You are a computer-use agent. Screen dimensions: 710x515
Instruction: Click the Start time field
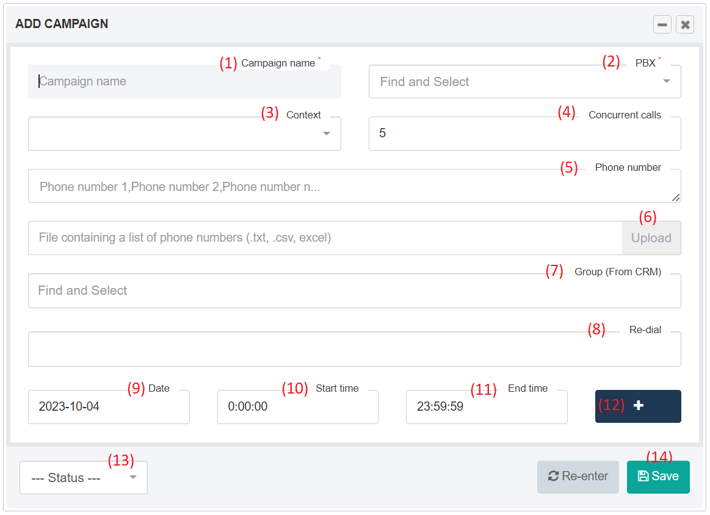(297, 407)
